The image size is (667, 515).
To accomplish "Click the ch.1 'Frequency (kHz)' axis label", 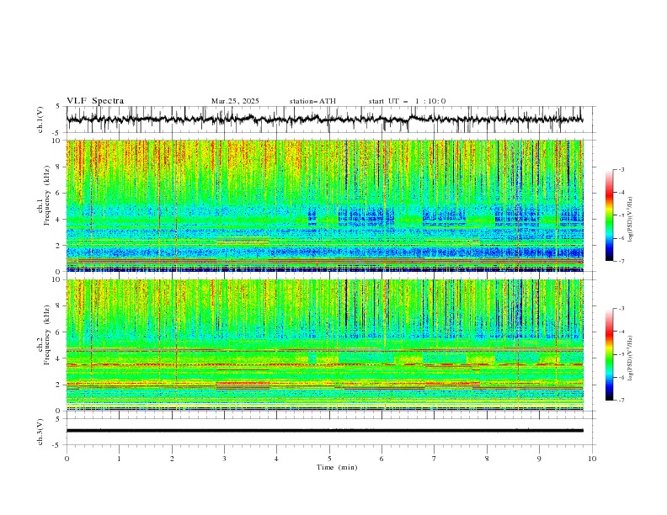I will point(46,196).
